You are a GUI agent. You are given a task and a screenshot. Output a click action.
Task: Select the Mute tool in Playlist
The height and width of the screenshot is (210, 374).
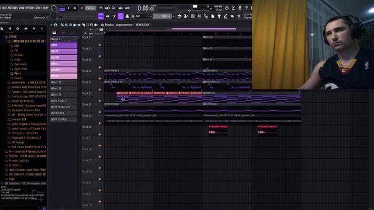75,24
